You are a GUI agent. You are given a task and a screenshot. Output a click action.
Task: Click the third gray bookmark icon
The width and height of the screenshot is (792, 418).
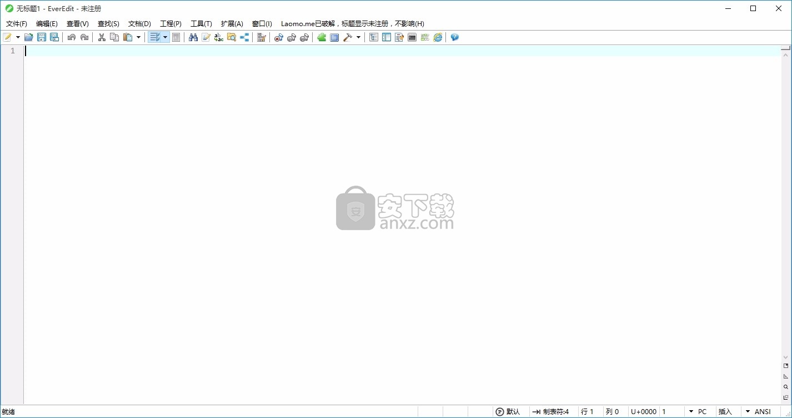point(304,37)
